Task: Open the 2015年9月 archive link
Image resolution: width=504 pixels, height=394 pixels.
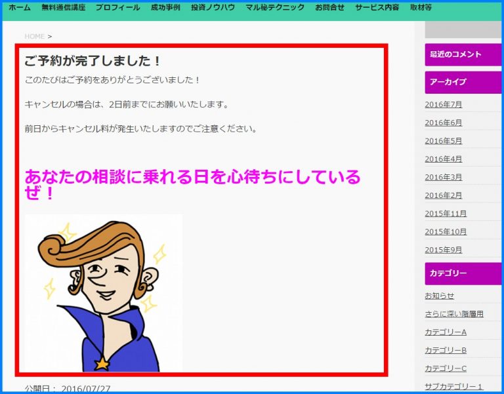Action: 444,250
